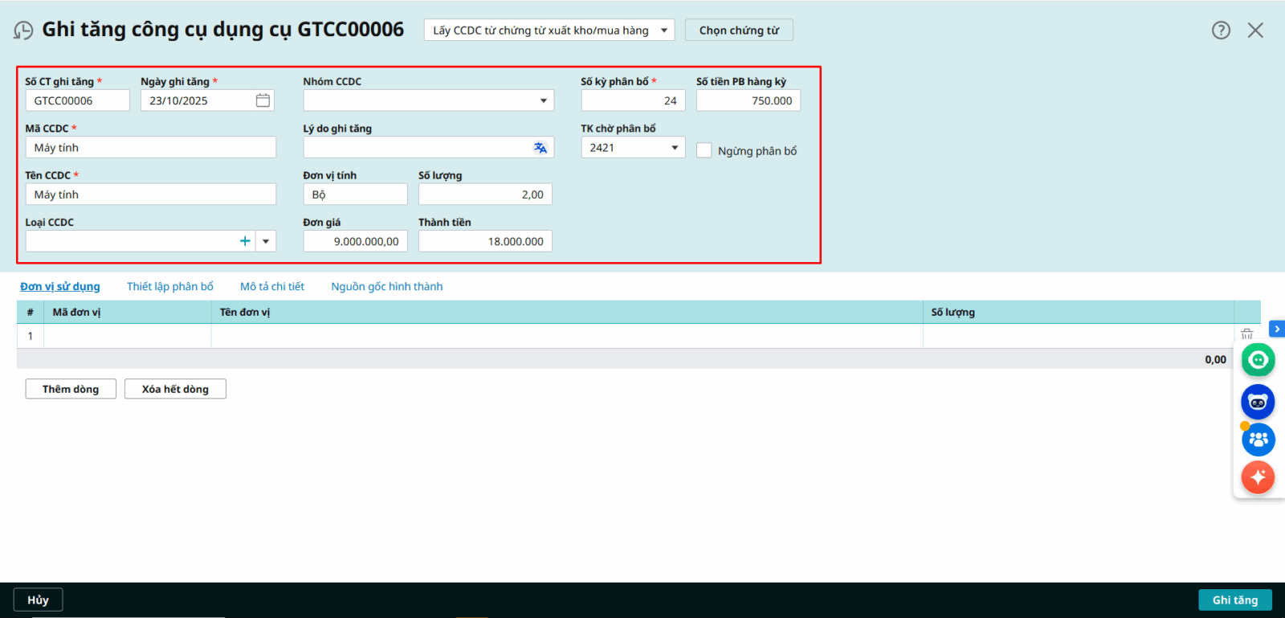Enable the Ngừng phân bổ checkbox
The height and width of the screenshot is (618, 1285).
coord(704,151)
